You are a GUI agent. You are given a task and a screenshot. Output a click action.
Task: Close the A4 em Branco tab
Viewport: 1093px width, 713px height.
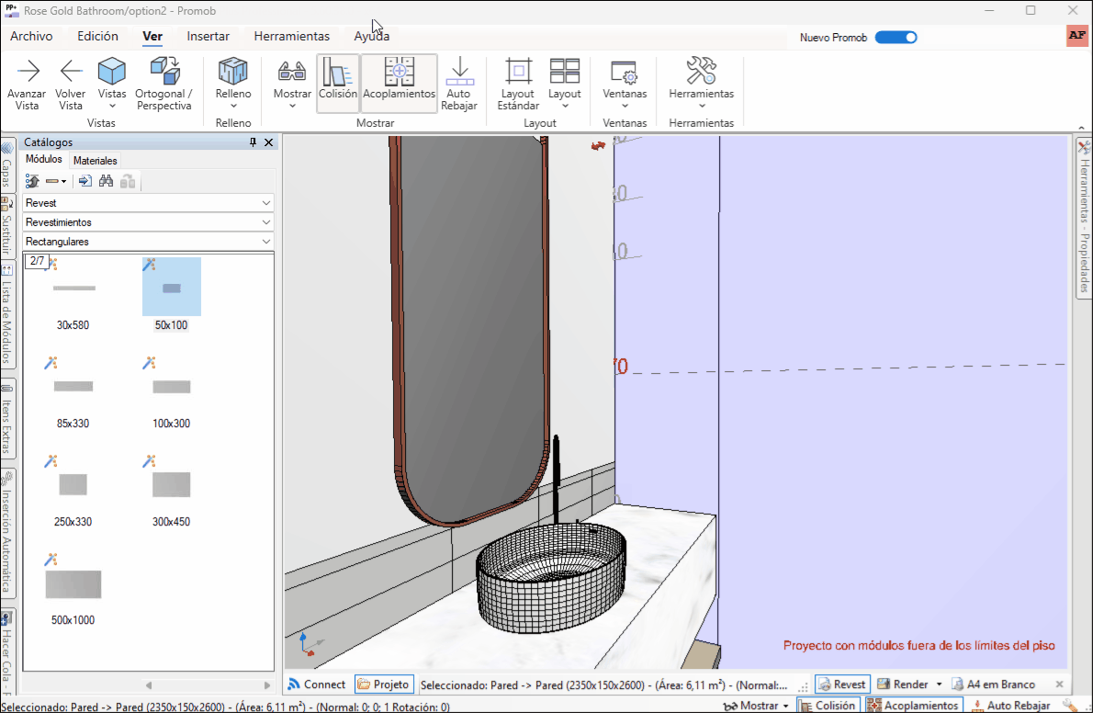tap(1060, 685)
